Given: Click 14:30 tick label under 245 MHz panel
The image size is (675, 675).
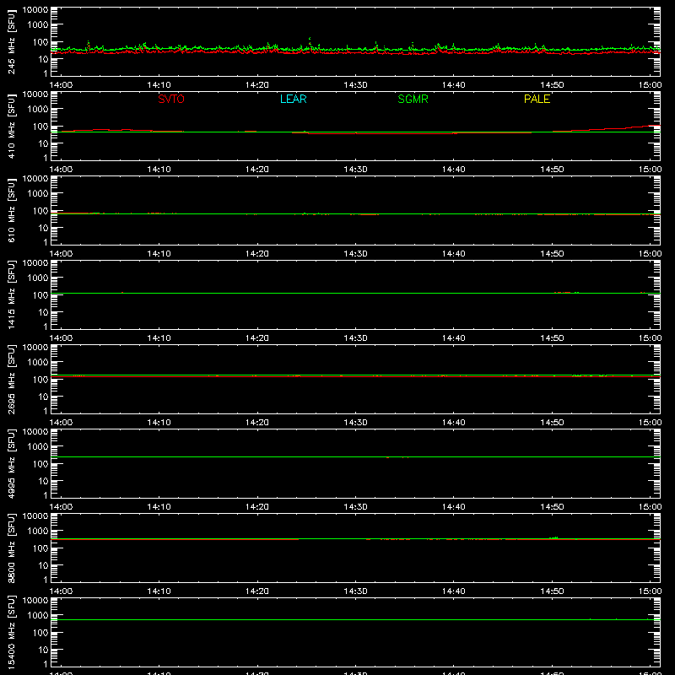Looking at the screenshot, I should click(355, 85).
